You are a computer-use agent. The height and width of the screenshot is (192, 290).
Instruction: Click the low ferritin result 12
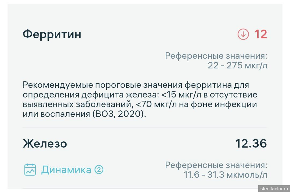[260, 34]
